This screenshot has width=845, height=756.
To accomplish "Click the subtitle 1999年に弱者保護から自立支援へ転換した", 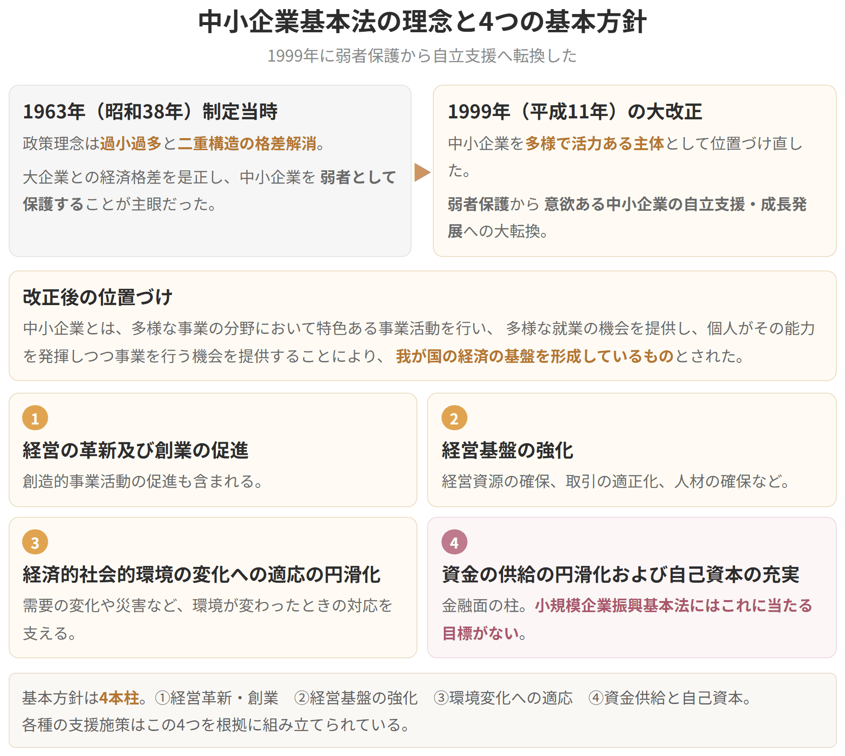I will 422,56.
